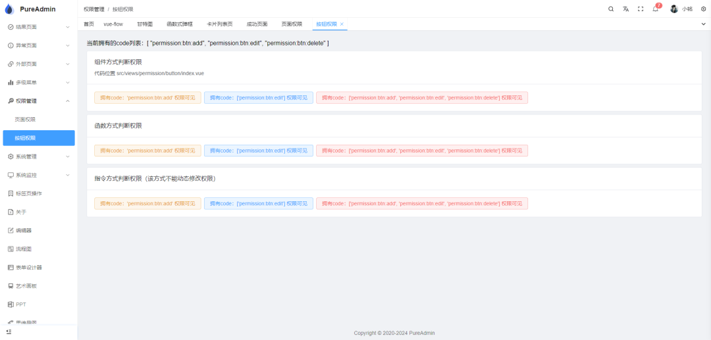Click the PureAdmin water drop logo
This screenshot has height=340, width=711.
(x=9, y=9)
